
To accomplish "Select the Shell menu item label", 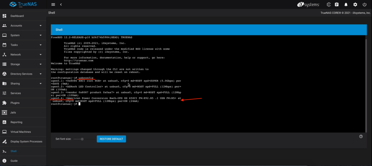I will click(13, 151).
